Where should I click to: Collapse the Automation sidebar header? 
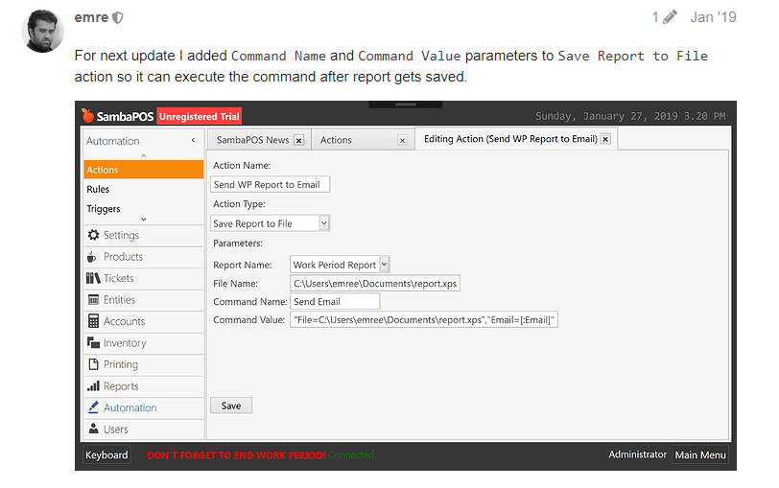pos(193,141)
